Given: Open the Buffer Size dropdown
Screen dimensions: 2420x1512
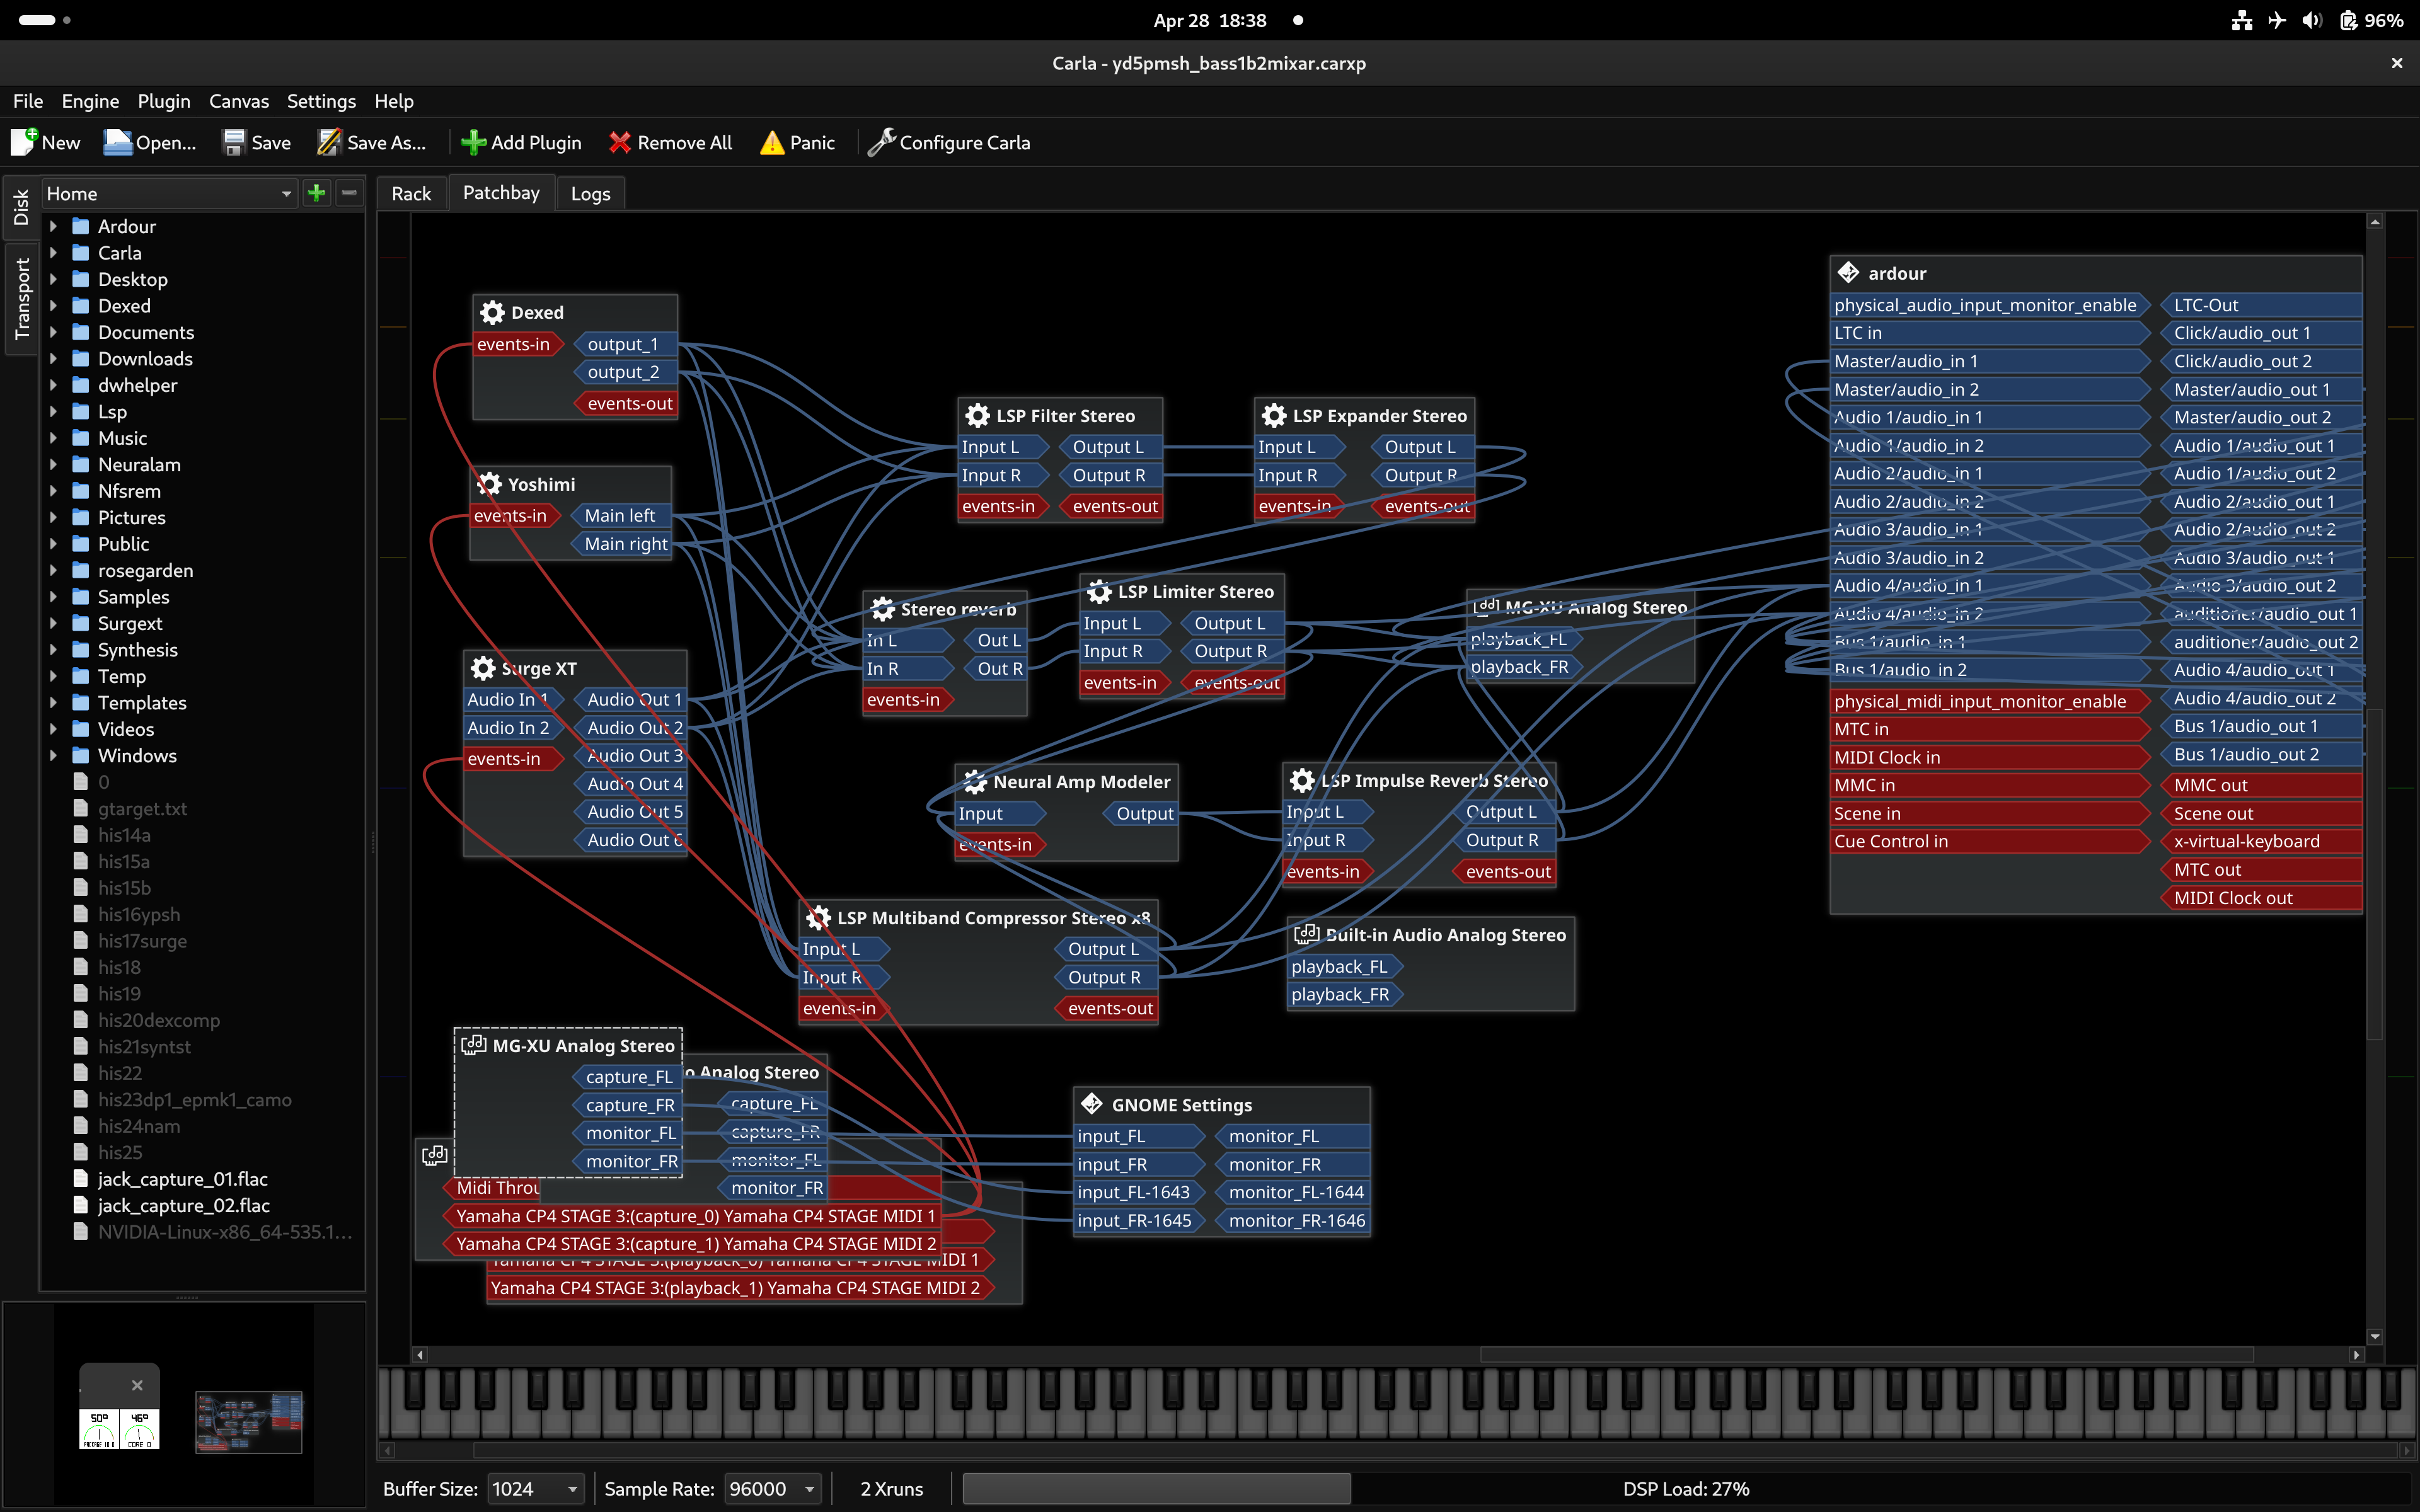Looking at the screenshot, I should click(x=535, y=1488).
